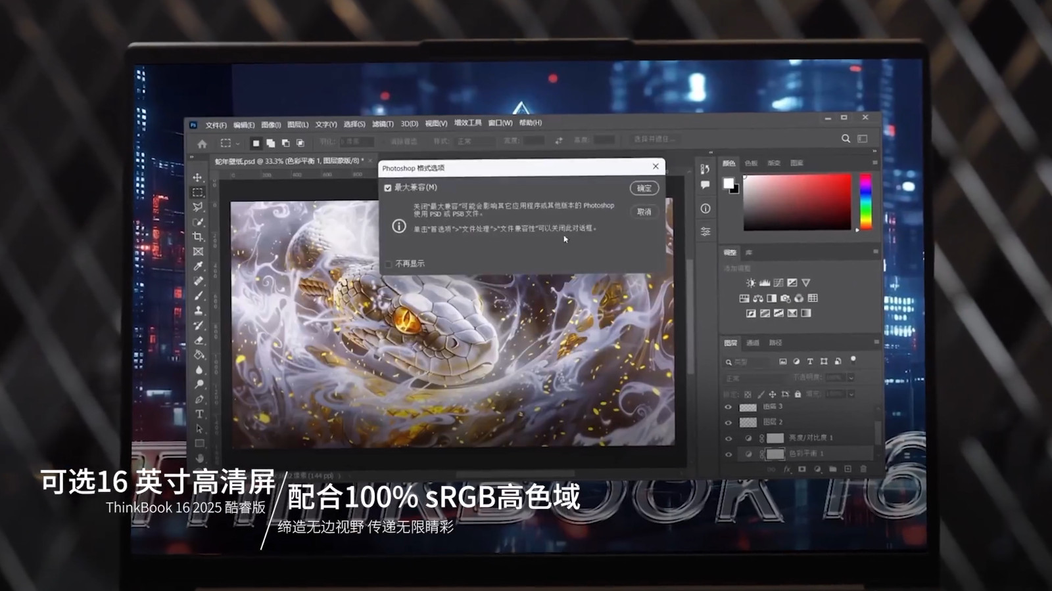
Task: Add layer mask from Layers panel bottom
Action: [x=802, y=469]
